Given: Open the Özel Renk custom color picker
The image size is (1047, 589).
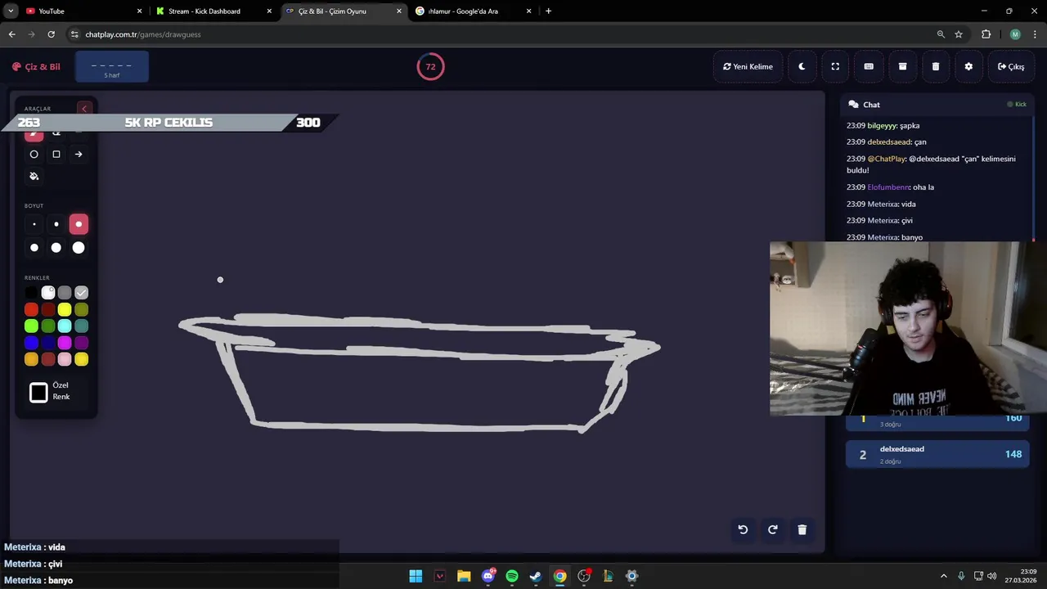Looking at the screenshot, I should coord(38,393).
